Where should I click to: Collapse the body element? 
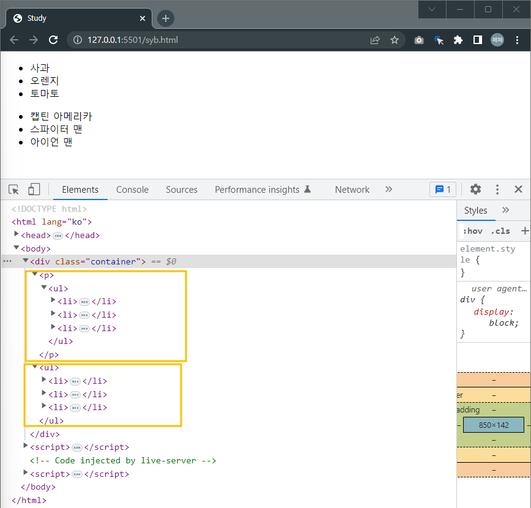tap(16, 248)
